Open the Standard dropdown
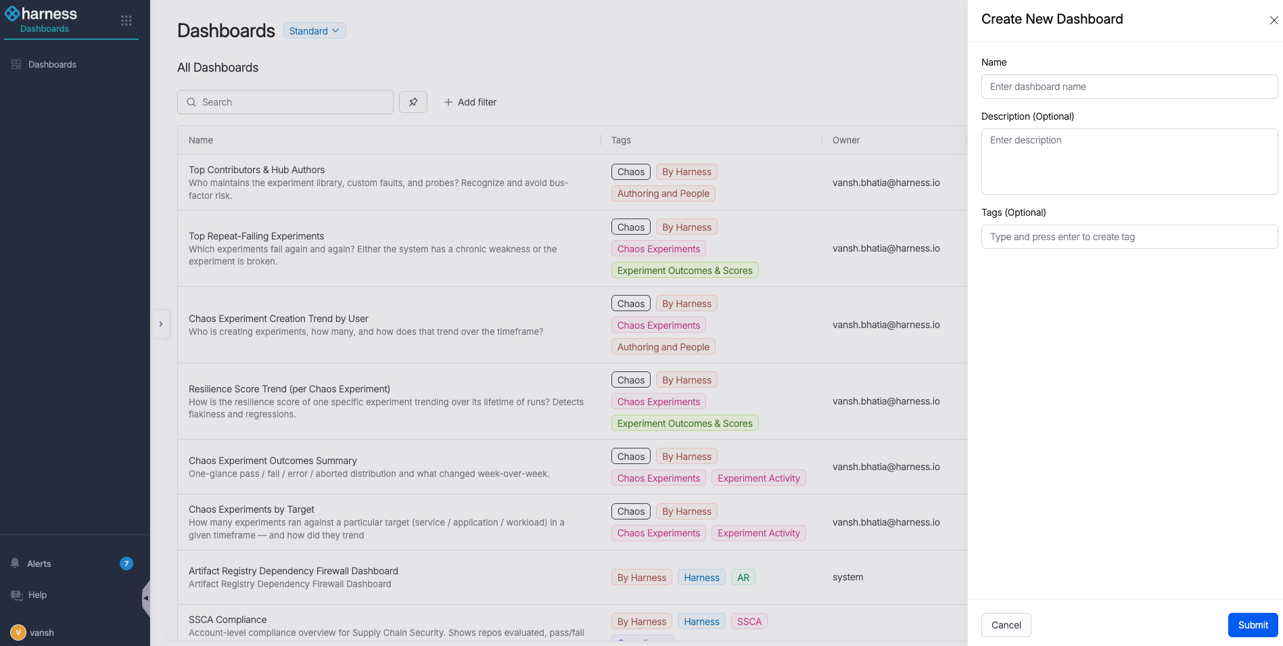Image resolution: width=1283 pixels, height=646 pixels. point(314,30)
